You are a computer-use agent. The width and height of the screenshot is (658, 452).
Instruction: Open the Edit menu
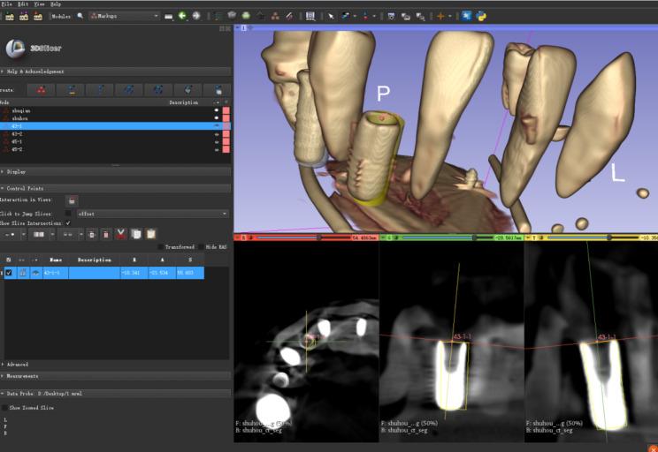pos(23,4)
